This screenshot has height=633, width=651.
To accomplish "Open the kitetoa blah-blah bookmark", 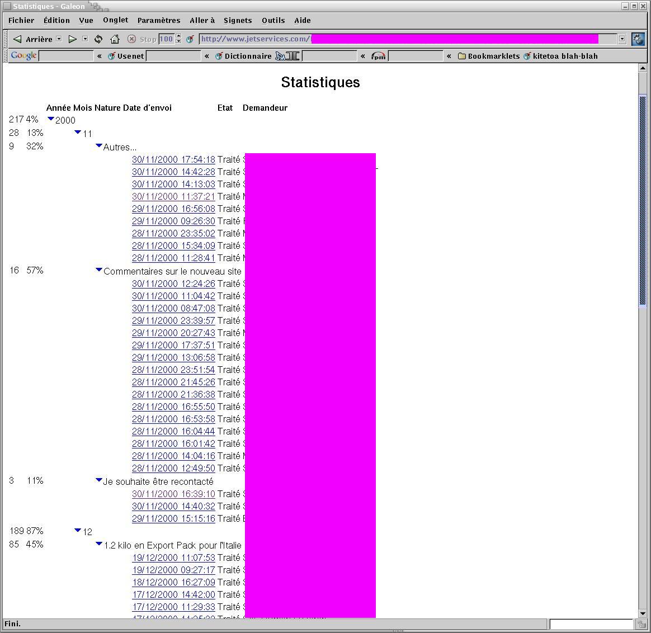I will click(560, 56).
